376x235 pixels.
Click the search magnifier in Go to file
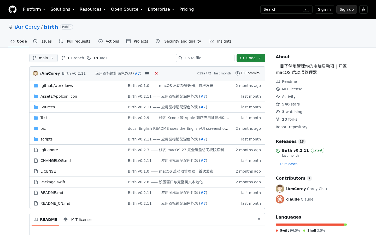[x=180, y=58]
